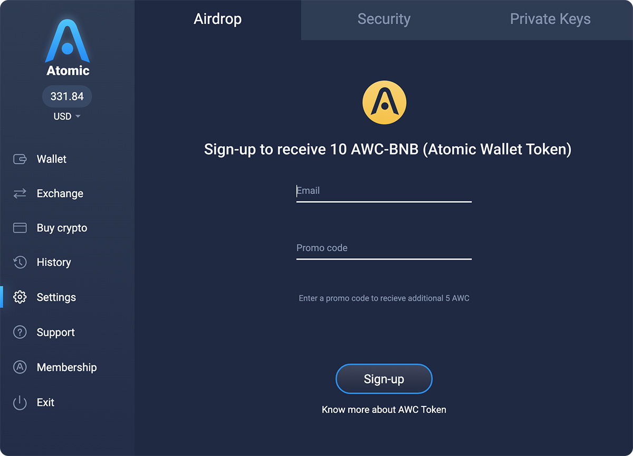Click the golden AWC token emblem

click(384, 102)
